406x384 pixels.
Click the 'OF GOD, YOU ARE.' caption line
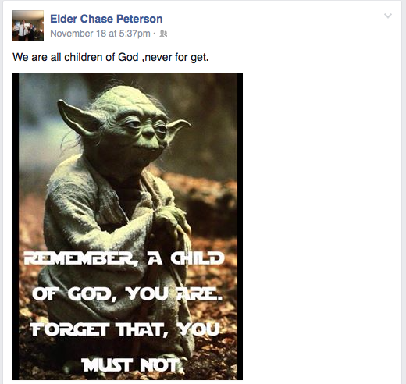127,294
